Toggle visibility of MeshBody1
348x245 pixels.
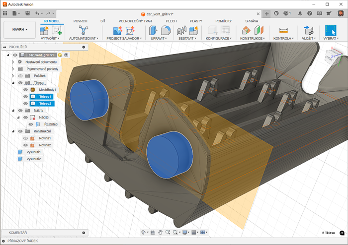click(25, 90)
